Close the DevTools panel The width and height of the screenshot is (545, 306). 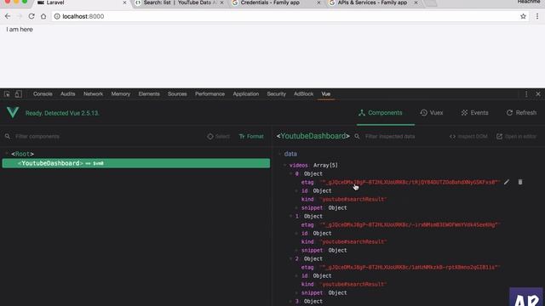(x=538, y=94)
